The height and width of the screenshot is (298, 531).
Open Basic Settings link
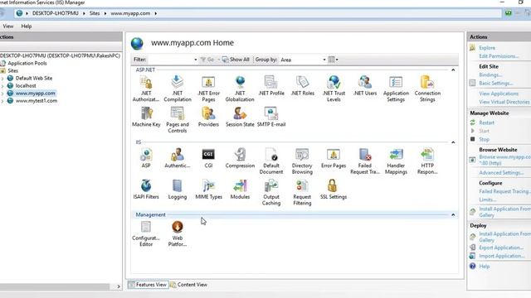point(496,83)
